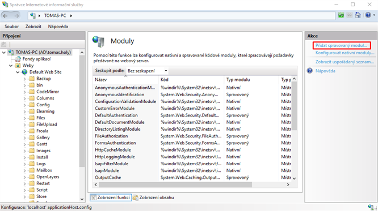Open the Seskupit podle dropdown
This screenshot has width=378, height=211.
[x=147, y=71]
